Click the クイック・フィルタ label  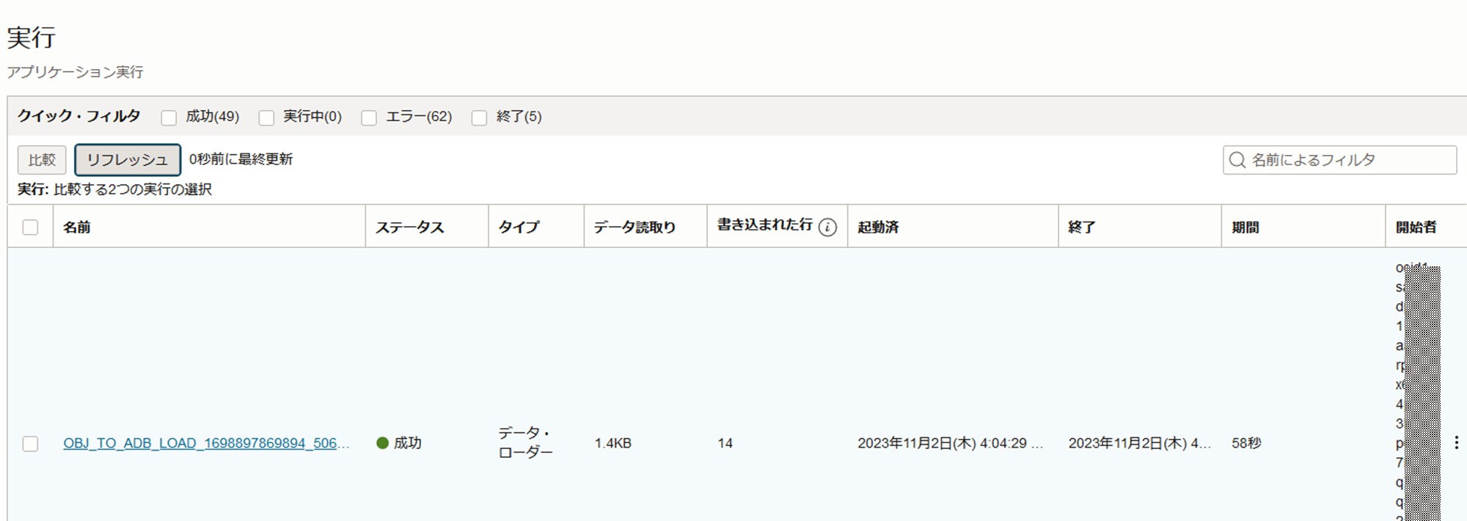point(79,116)
